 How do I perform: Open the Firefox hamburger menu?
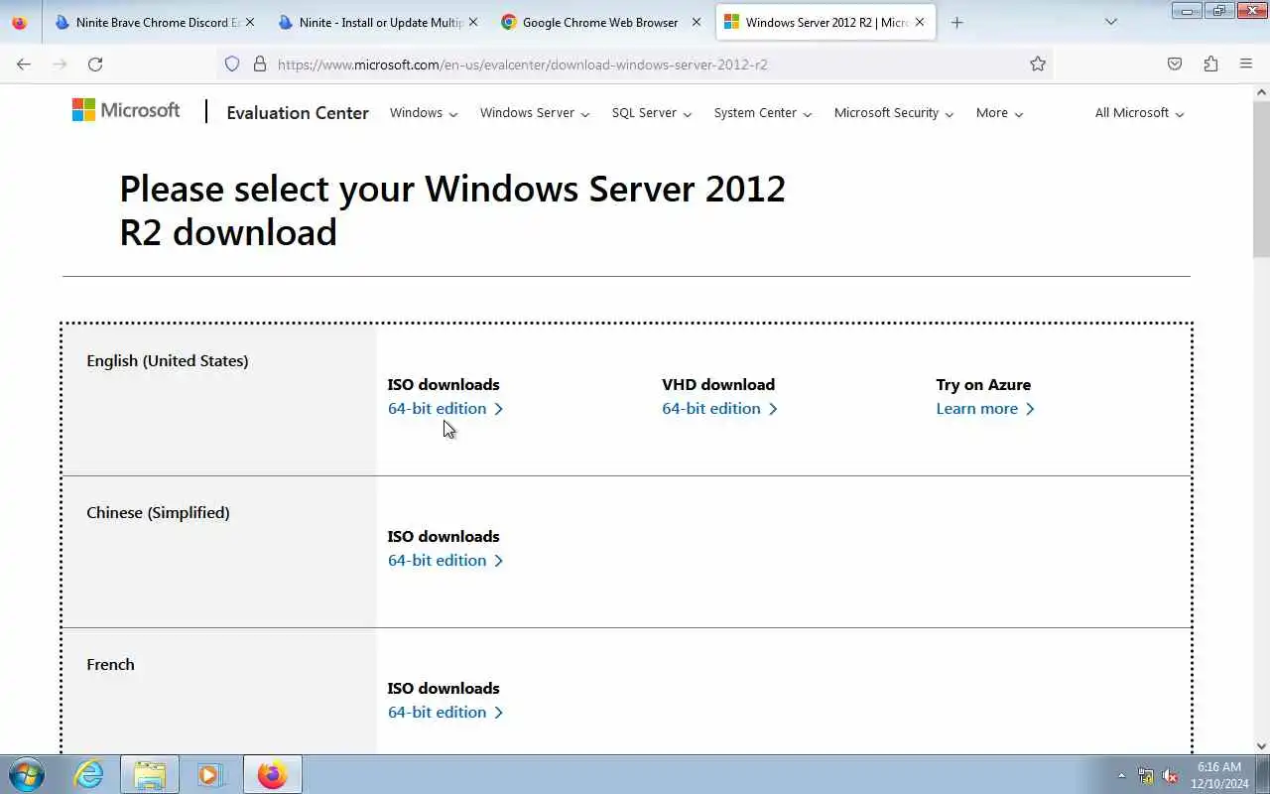point(1246,64)
